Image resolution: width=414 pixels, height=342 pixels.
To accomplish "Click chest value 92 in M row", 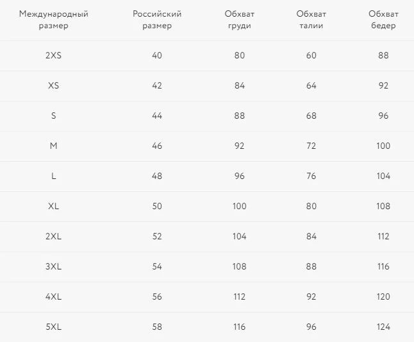I will point(240,146).
